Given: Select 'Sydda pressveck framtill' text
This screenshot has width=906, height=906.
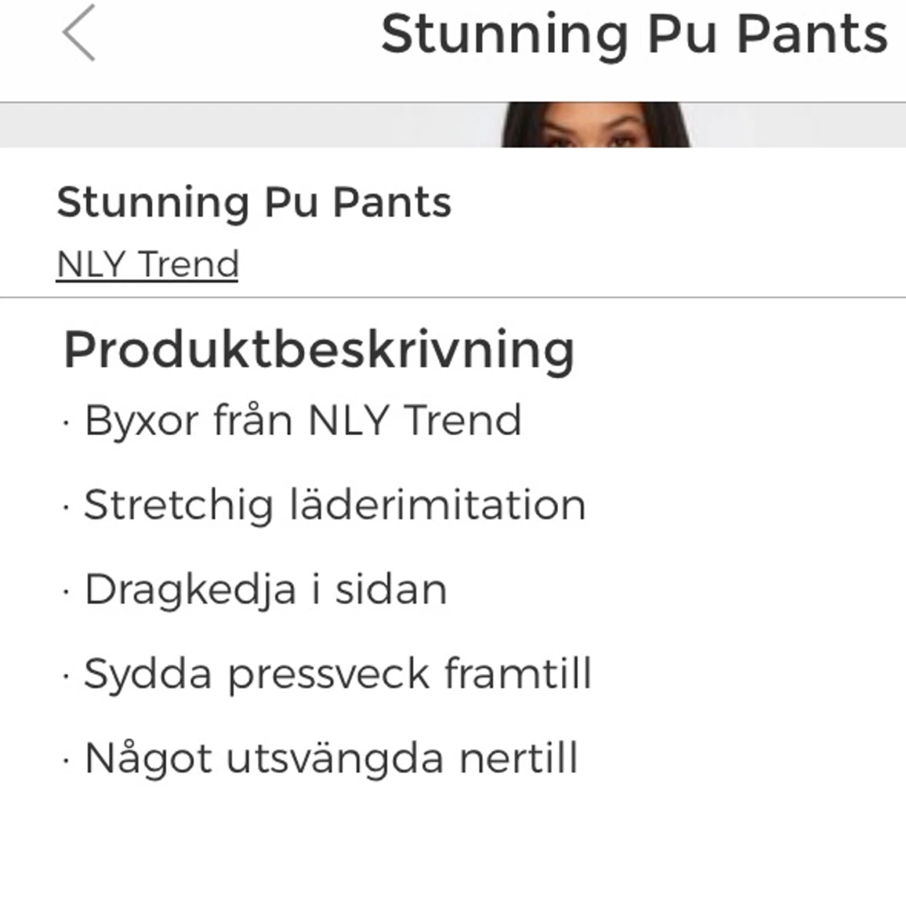Looking at the screenshot, I should pyautogui.click(x=338, y=673).
